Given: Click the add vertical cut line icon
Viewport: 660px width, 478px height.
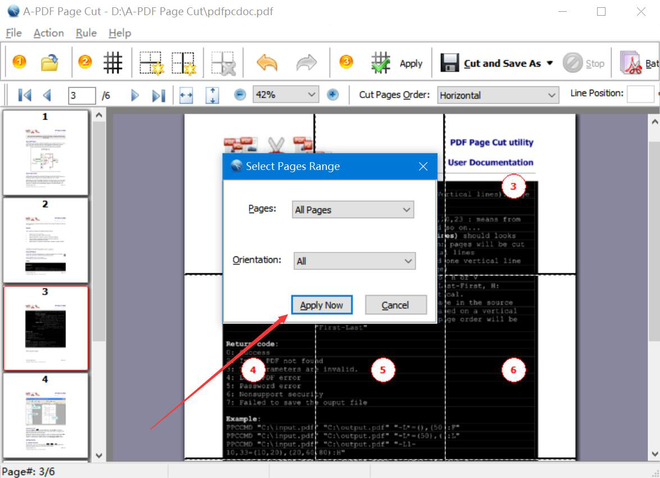Looking at the screenshot, I should point(184,63).
